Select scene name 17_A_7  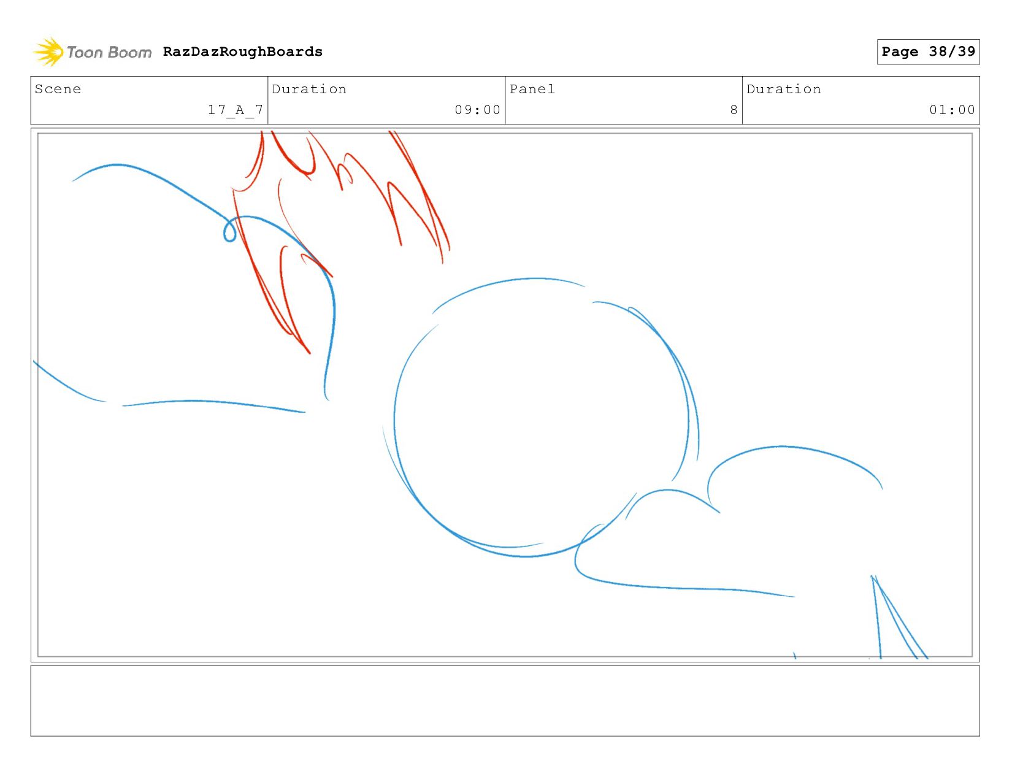(236, 110)
